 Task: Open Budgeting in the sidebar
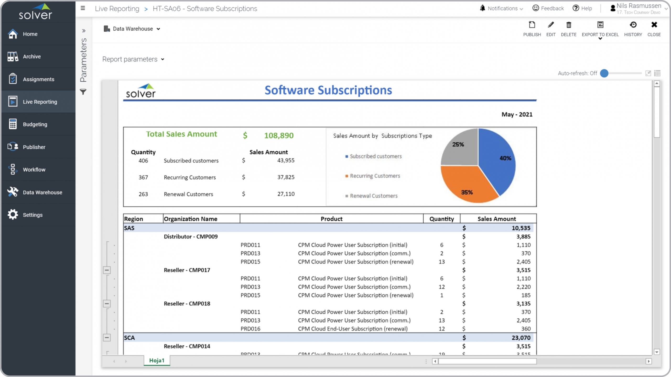point(35,124)
